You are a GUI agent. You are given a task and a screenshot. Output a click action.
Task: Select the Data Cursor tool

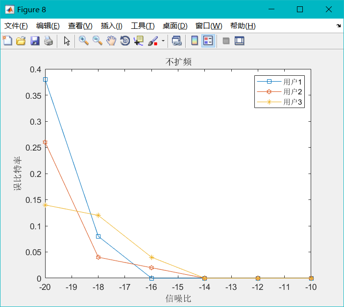click(139, 41)
